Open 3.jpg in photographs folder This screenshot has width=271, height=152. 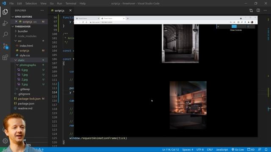[25, 84]
